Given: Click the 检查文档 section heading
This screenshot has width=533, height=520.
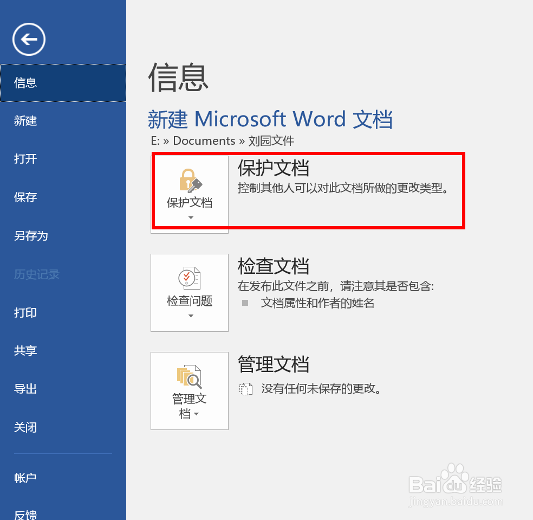Looking at the screenshot, I should tap(274, 266).
